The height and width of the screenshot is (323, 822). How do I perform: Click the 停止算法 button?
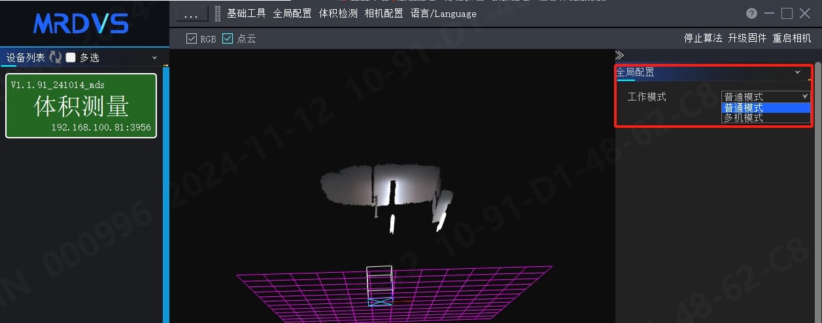tap(703, 38)
